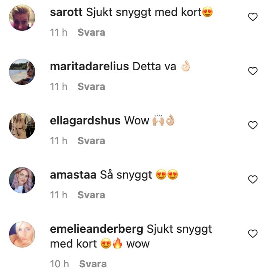Image resolution: width=268 pixels, height=271 pixels.
Task: View emelieanderberg's avatar
Action: 22,234
